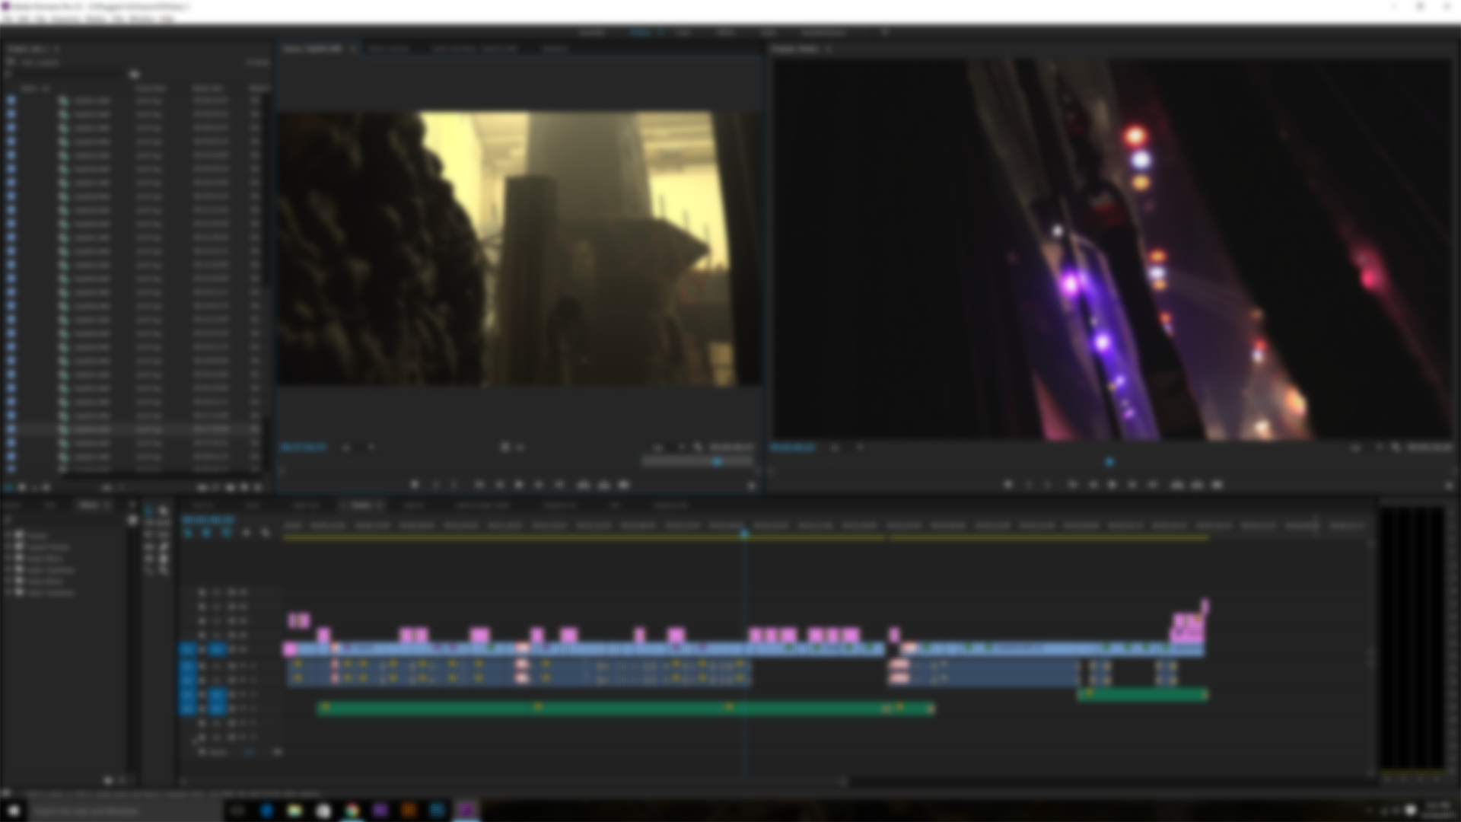Play the clip in Program monitor
The width and height of the screenshot is (1461, 822).
click(x=1112, y=485)
